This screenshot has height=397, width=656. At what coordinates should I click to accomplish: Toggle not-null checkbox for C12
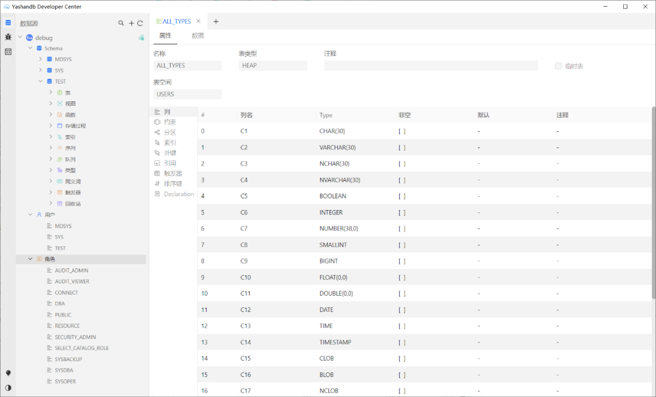click(x=401, y=310)
